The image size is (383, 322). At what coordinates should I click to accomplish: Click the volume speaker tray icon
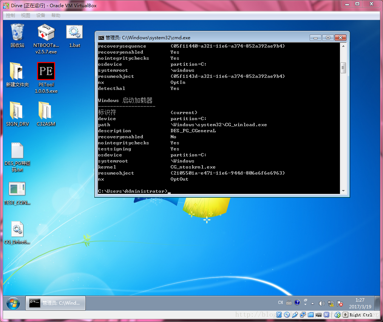321,303
